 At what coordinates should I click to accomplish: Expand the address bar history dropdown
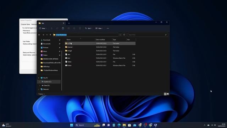[120, 35]
